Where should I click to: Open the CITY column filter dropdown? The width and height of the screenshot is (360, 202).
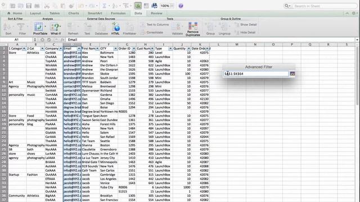115,49
